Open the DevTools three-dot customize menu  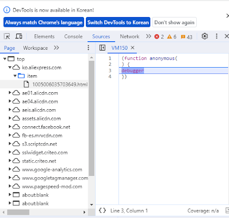click(216, 36)
